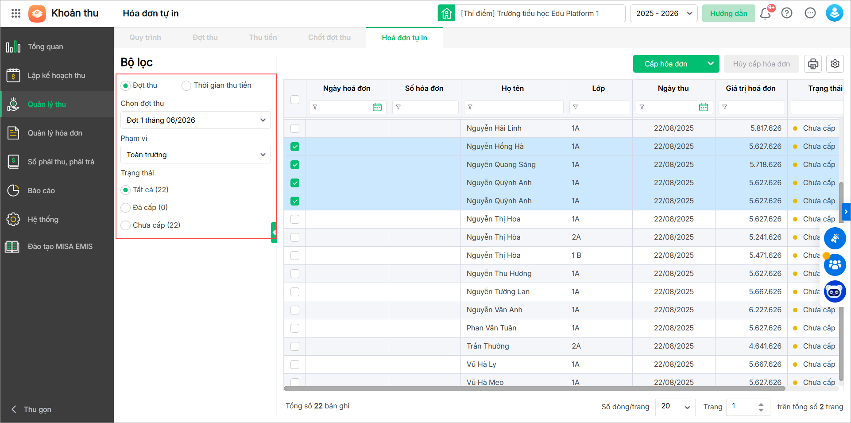This screenshot has height=423, width=851.
Task: Switch to the Thu tiền tab
Action: tap(263, 38)
